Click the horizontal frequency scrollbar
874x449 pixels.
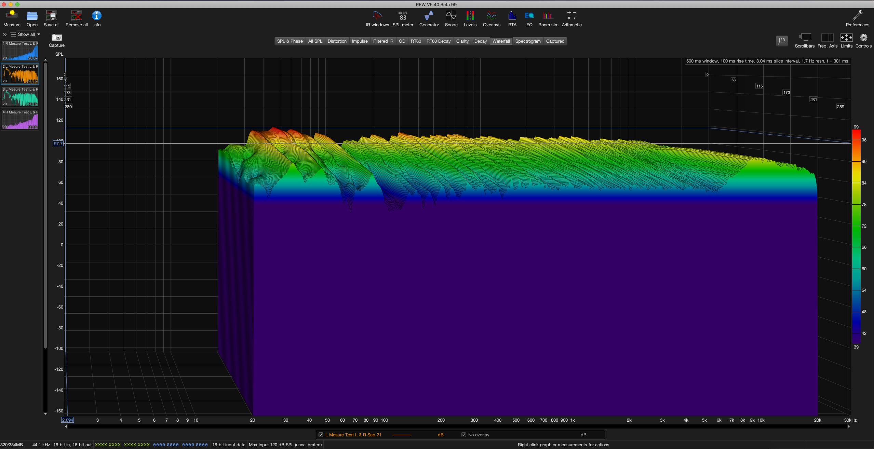[x=457, y=426]
